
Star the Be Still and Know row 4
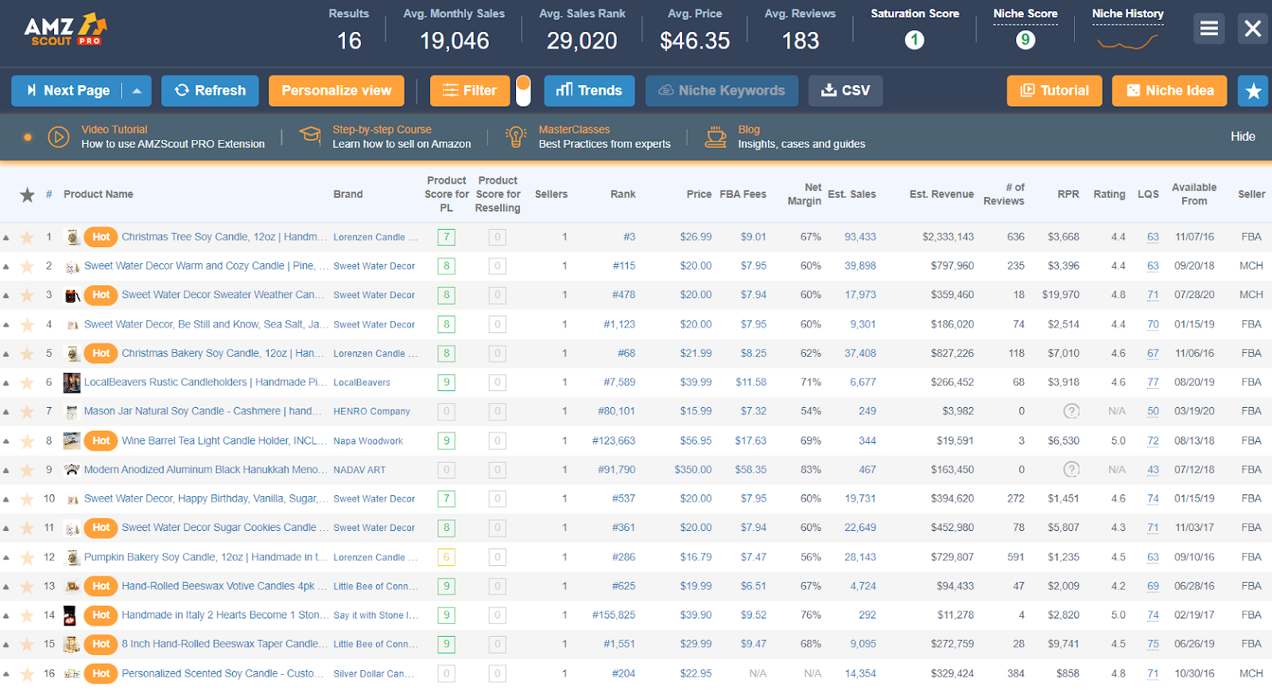27,324
